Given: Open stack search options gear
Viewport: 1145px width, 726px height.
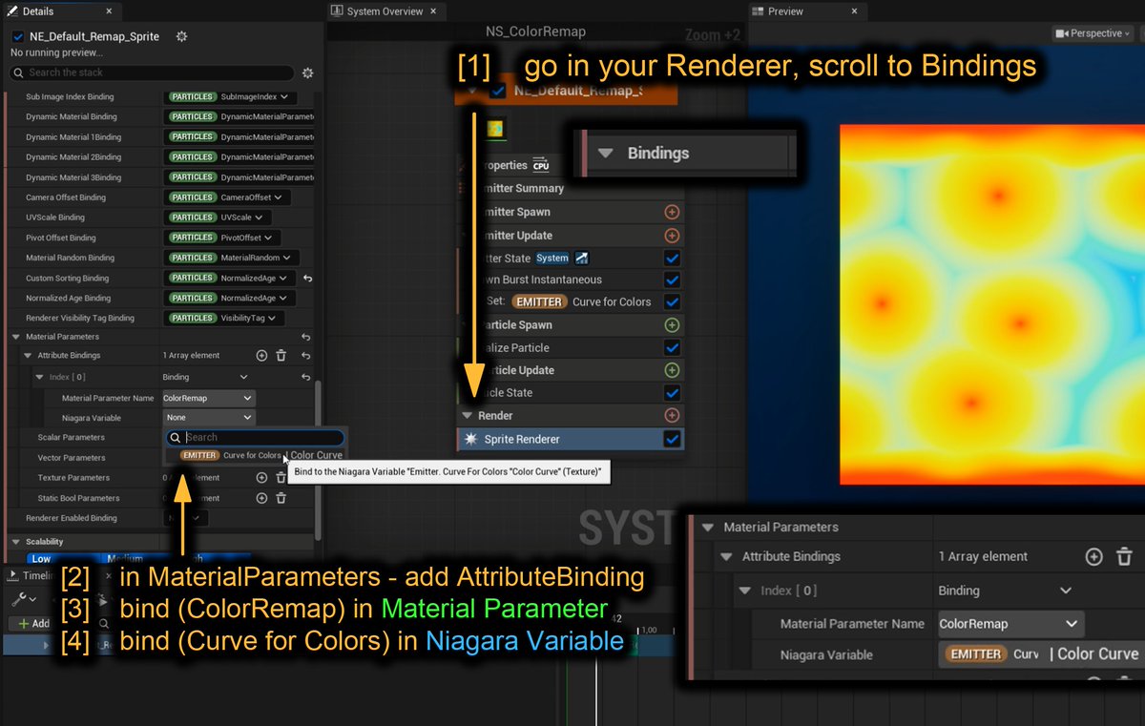Looking at the screenshot, I should pos(307,73).
